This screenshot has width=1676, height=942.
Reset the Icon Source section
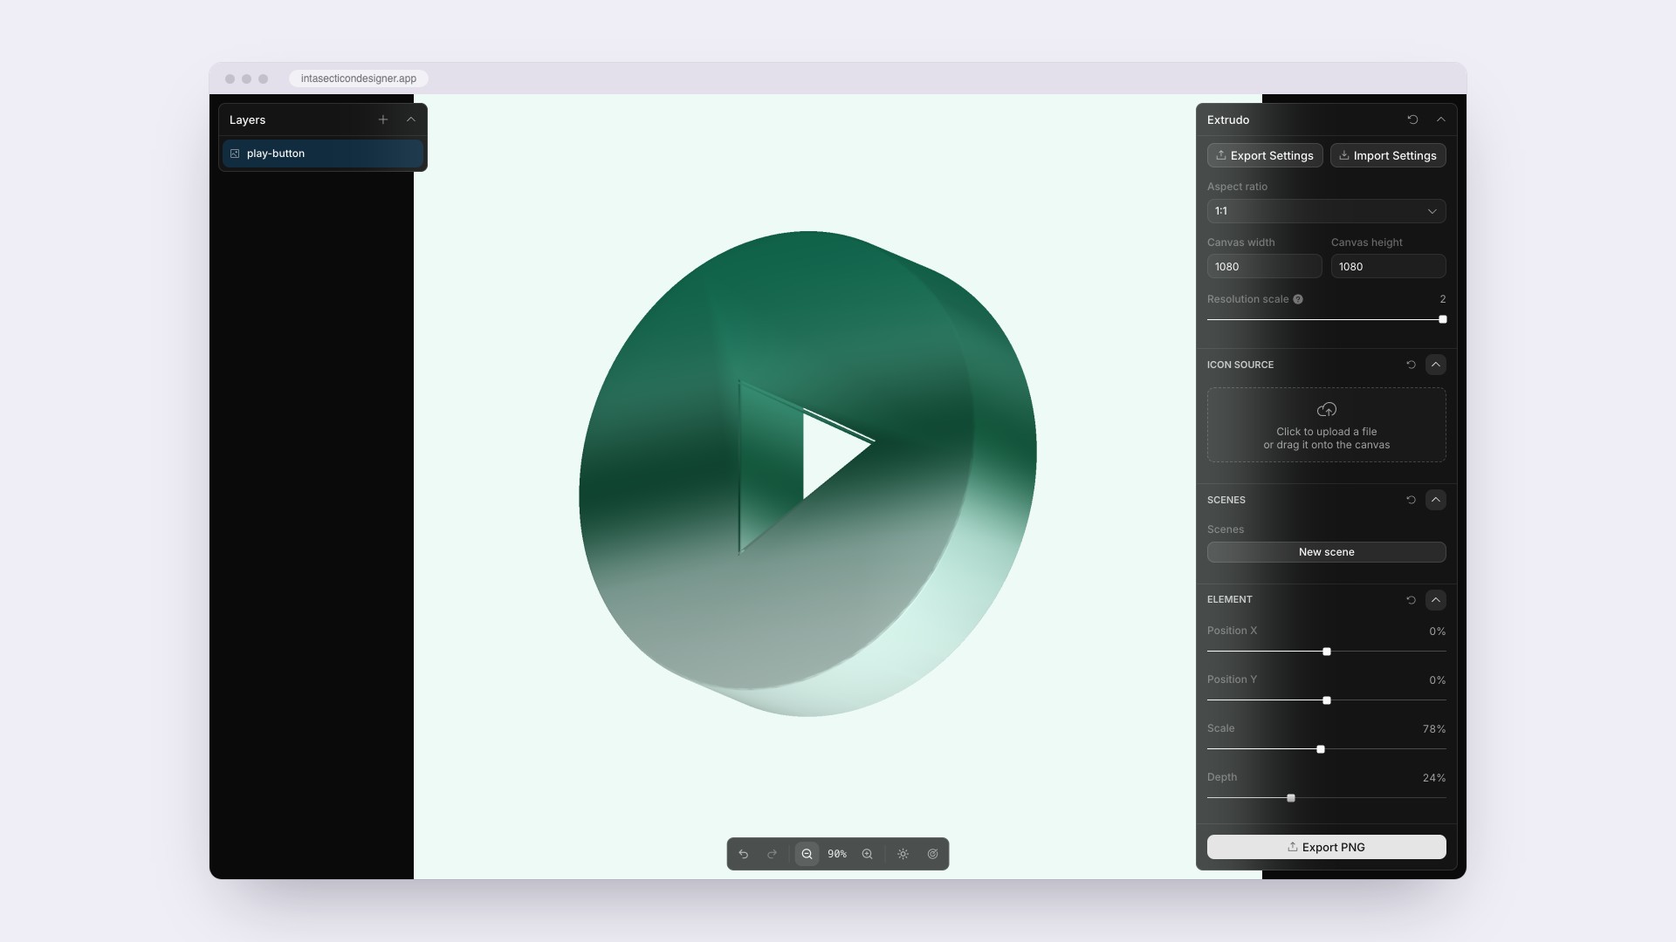[1411, 365]
